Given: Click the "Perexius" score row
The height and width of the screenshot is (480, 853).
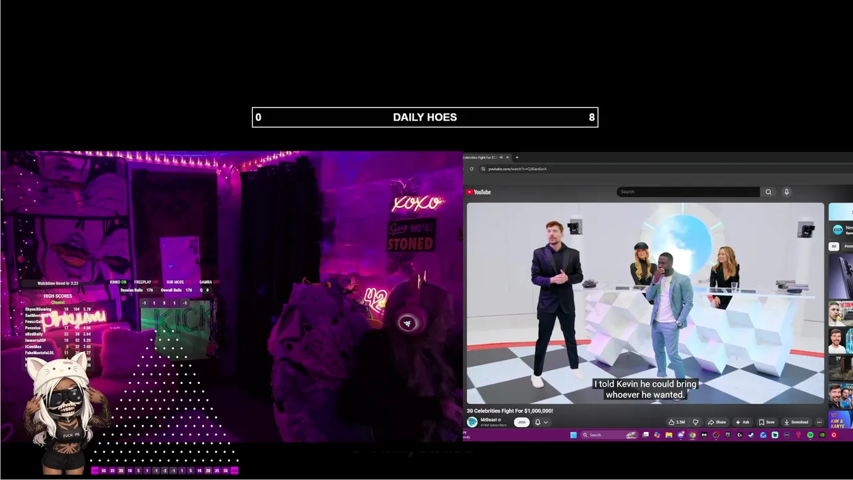Looking at the screenshot, I should pyautogui.click(x=58, y=328).
